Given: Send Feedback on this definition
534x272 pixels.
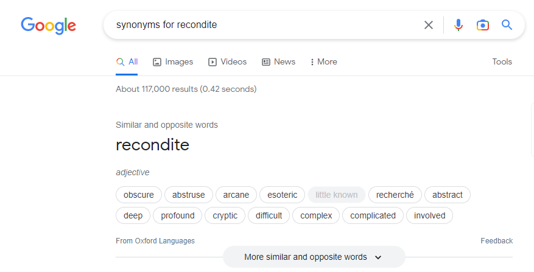Looking at the screenshot, I should pos(496,241).
